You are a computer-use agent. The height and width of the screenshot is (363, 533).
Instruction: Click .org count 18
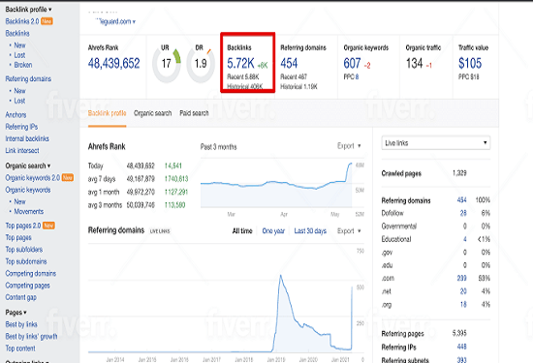tap(463, 304)
